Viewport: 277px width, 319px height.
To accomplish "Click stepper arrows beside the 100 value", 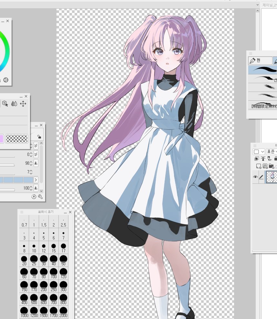I will 31,188.
